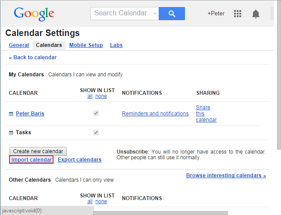Click the Tasks calendar name
The image size is (281, 215).
pyautogui.click(x=23, y=133)
